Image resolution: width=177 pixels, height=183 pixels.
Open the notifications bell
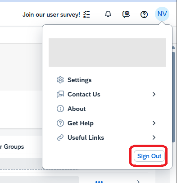(x=108, y=14)
